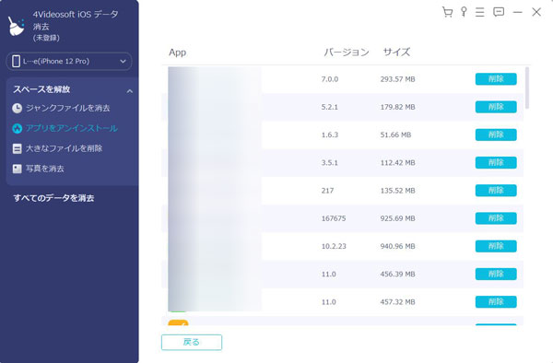Delete the app with version 10.2.23
Viewport: 553px width, 363px height.
pyautogui.click(x=496, y=246)
